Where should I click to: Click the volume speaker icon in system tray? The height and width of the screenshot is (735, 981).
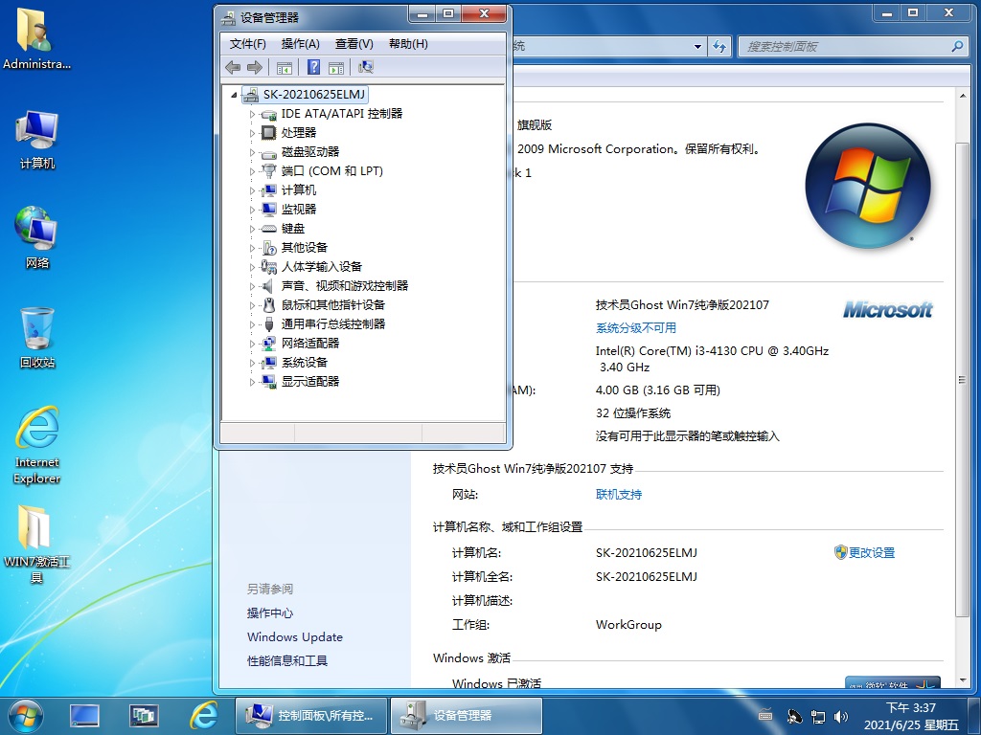tap(841, 716)
